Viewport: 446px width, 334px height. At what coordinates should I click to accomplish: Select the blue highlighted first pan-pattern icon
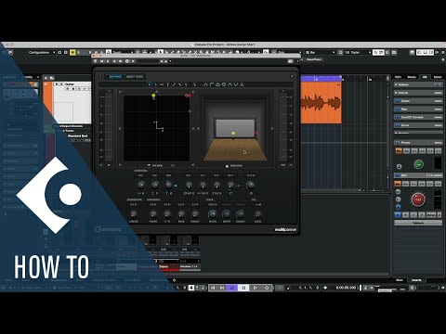tap(150, 84)
